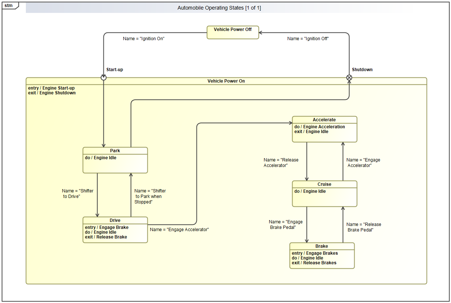Select the "Ignition On" transition label
Viewport: 451px width, 303px height.
click(x=144, y=39)
